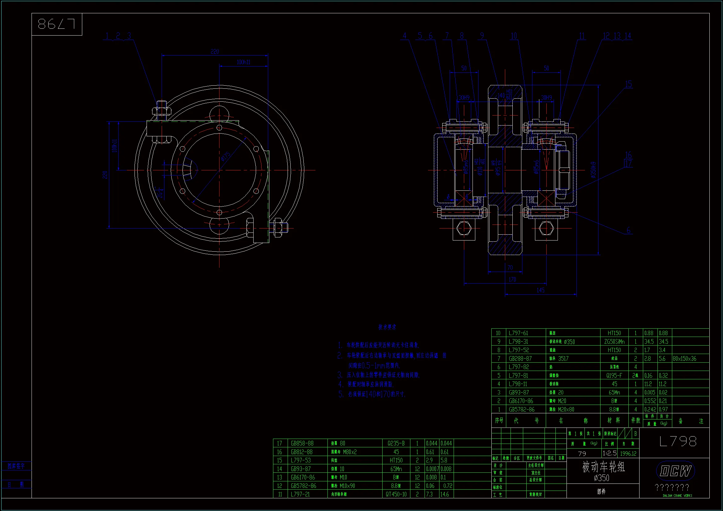Screen dimensions: 723x511
Task: Select the ø175 diameter dimension in left view
Action: click(x=225, y=156)
